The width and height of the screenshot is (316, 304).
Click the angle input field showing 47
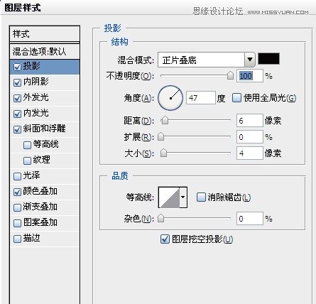tap(201, 98)
